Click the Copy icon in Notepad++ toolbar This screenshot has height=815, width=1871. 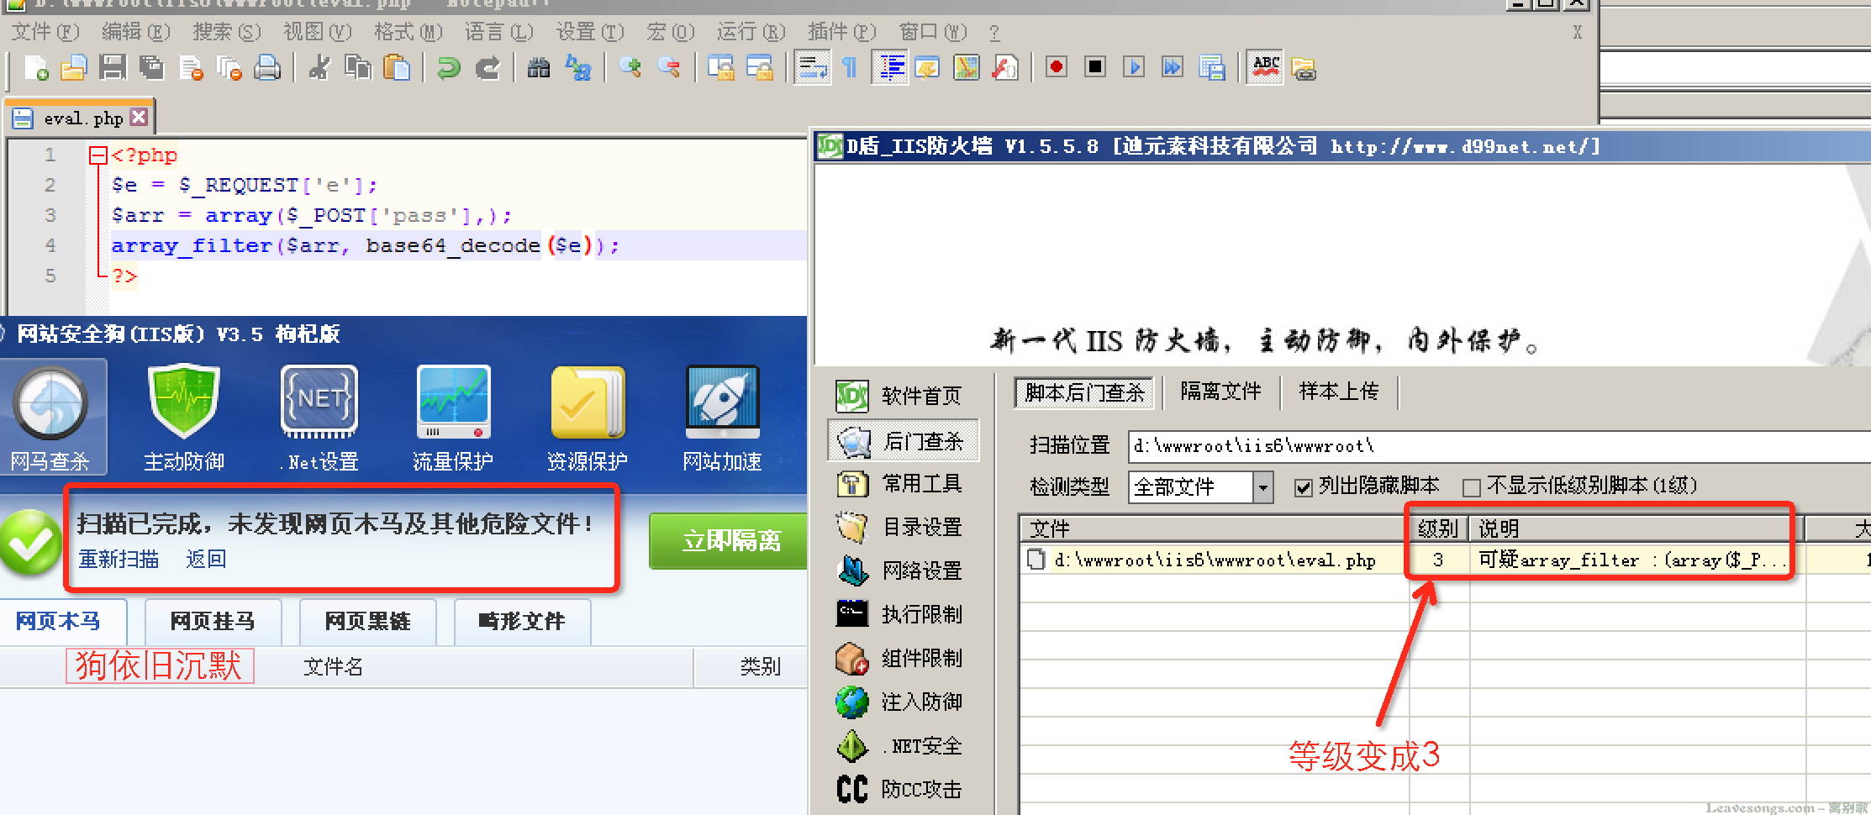[x=358, y=67]
